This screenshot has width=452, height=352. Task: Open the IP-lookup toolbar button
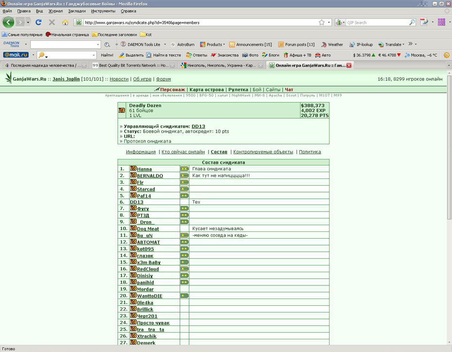click(361, 44)
